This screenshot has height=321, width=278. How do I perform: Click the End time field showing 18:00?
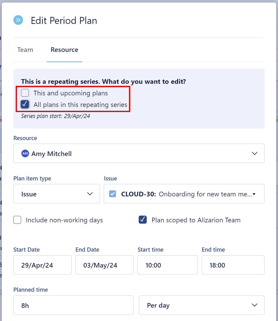pyautogui.click(x=233, y=265)
